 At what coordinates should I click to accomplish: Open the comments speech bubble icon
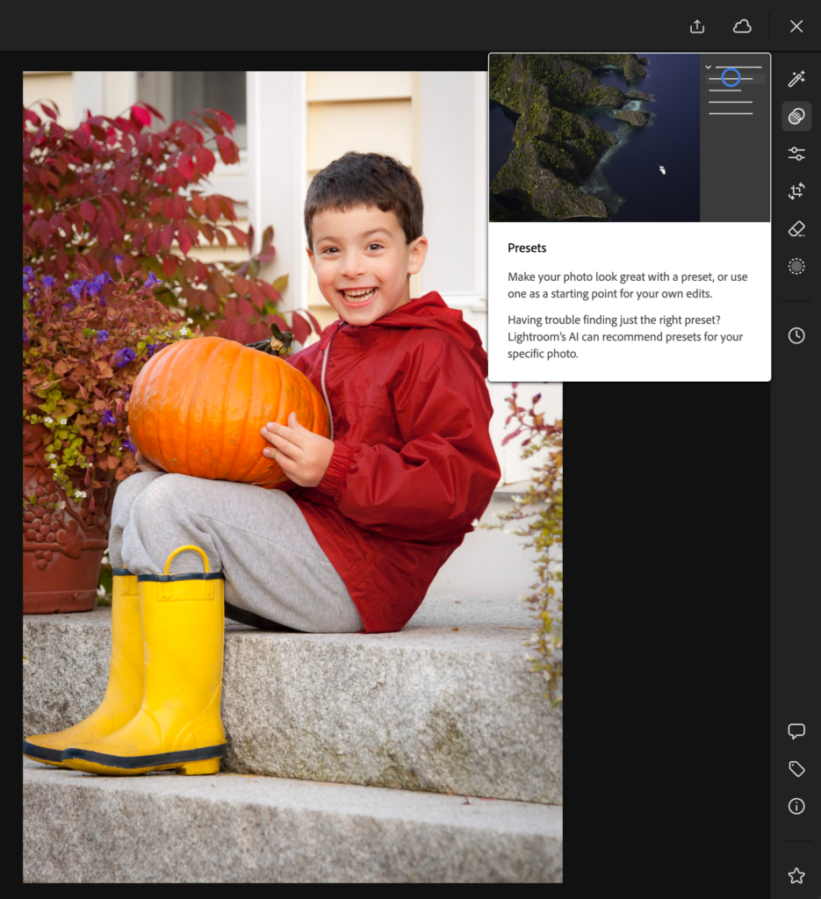tap(796, 731)
